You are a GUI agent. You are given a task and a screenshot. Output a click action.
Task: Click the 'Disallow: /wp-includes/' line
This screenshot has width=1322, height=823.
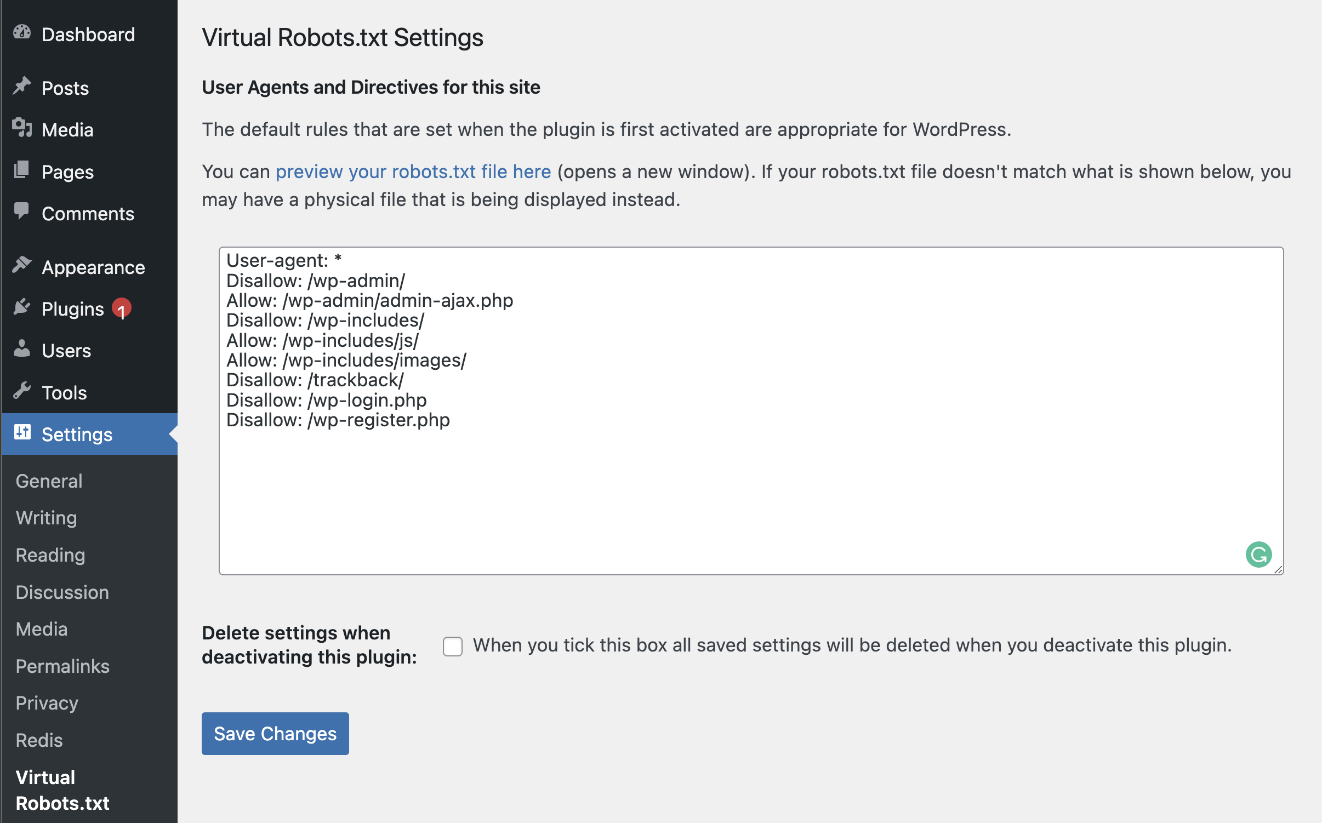point(326,320)
